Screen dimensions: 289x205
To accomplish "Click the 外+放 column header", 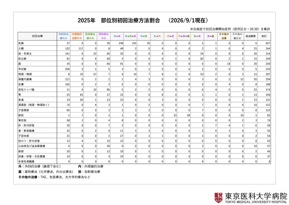I will [x=144, y=36].
